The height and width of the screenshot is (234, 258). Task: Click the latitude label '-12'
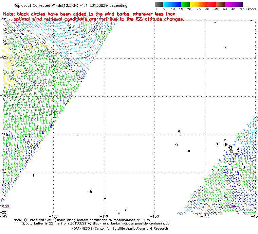coord(3,57)
